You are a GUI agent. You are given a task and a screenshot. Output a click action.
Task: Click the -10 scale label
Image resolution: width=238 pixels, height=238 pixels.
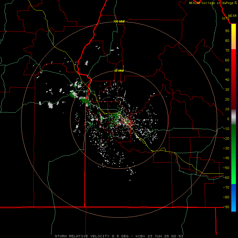(x=226, y=129)
